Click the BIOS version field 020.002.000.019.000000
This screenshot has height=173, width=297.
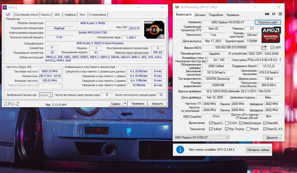231,47
